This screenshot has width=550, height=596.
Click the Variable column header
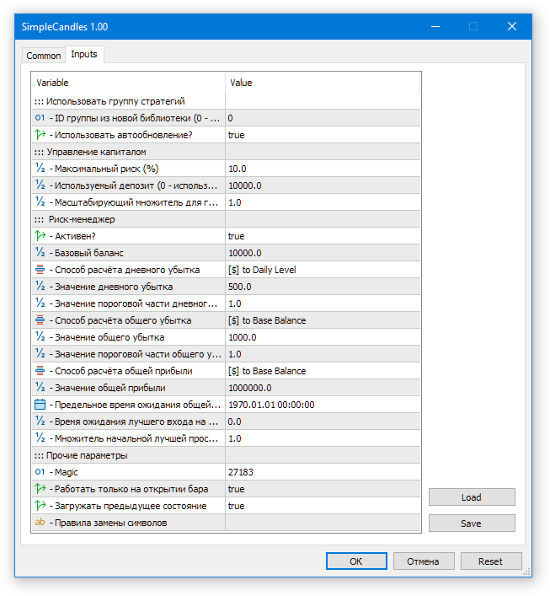coord(128,83)
